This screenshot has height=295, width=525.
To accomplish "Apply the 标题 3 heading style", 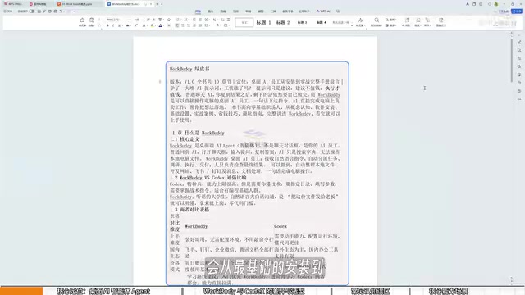I will (303, 22).
